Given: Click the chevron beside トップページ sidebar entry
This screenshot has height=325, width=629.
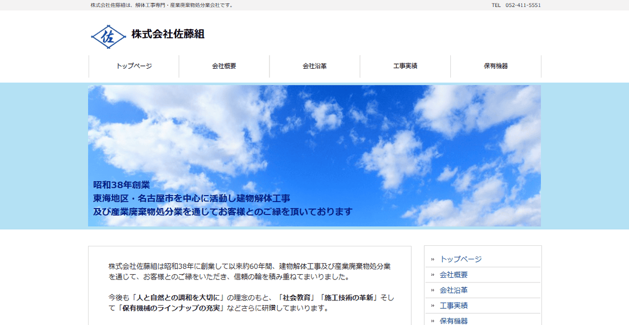Looking at the screenshot, I should 431,258.
